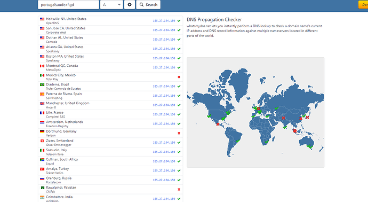Click the France flag beside Lille
Screen dimensions: 368x202
(42, 113)
